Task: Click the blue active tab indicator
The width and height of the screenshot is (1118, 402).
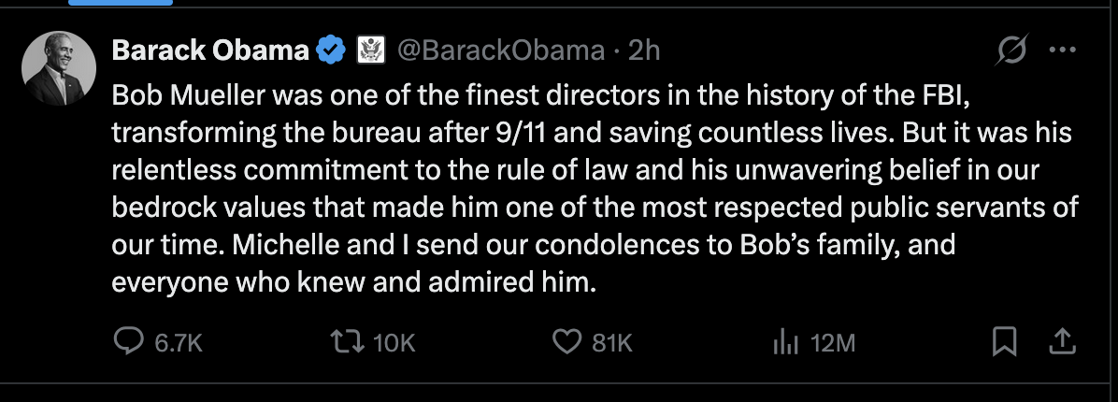Action: click(x=121, y=3)
